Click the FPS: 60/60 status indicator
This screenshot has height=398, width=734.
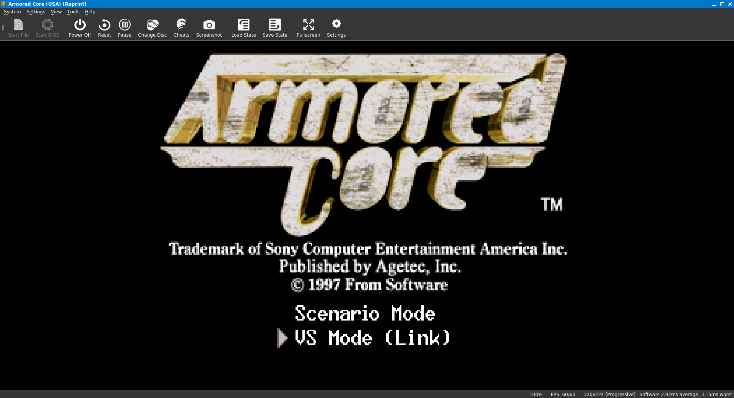[x=563, y=394]
